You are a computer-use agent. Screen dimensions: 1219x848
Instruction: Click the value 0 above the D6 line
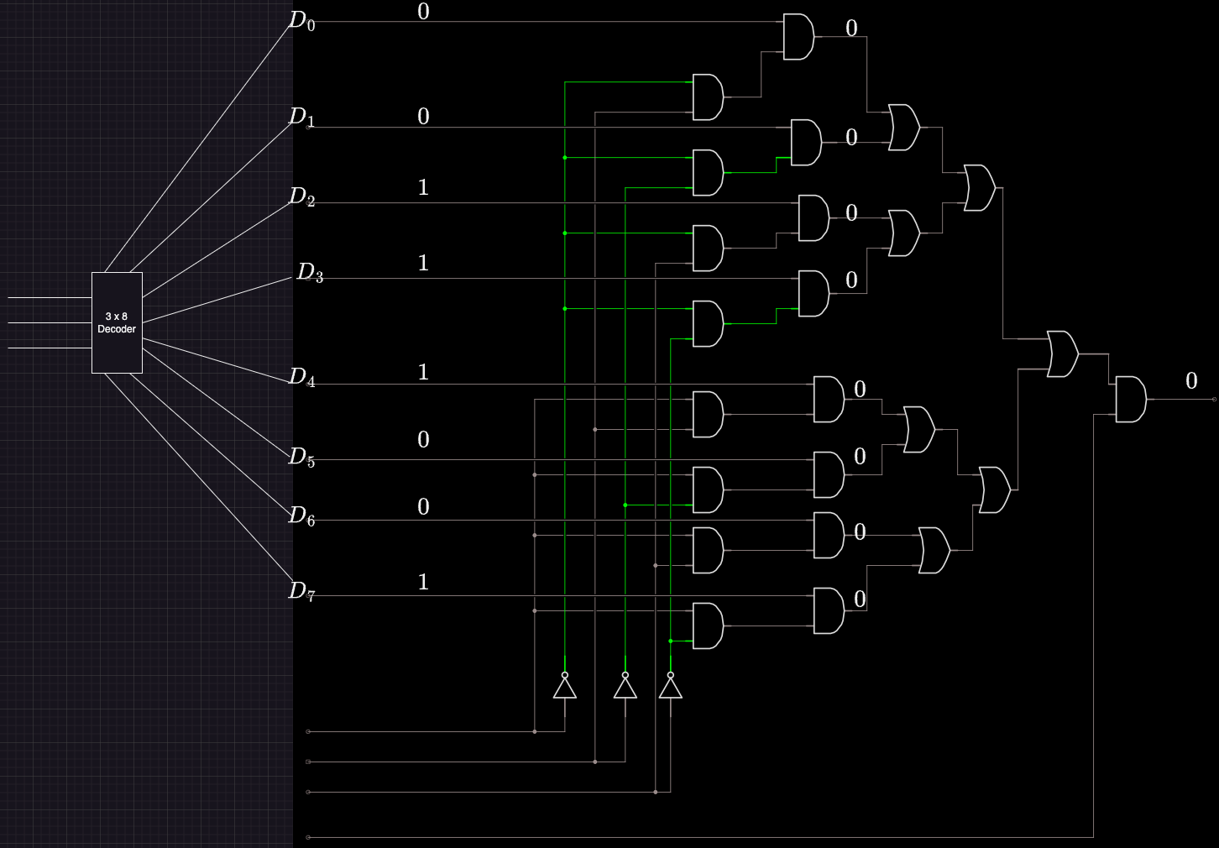423,506
